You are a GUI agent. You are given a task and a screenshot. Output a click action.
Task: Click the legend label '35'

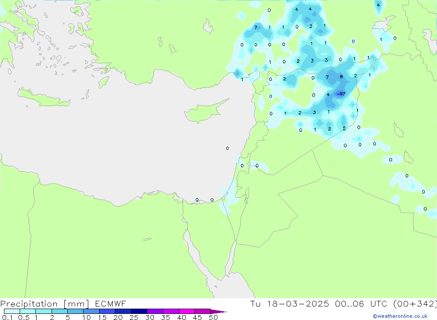click(166, 317)
